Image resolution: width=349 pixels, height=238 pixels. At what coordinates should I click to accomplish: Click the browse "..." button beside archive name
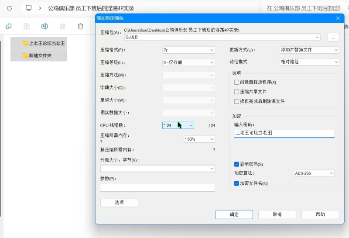[333, 38]
